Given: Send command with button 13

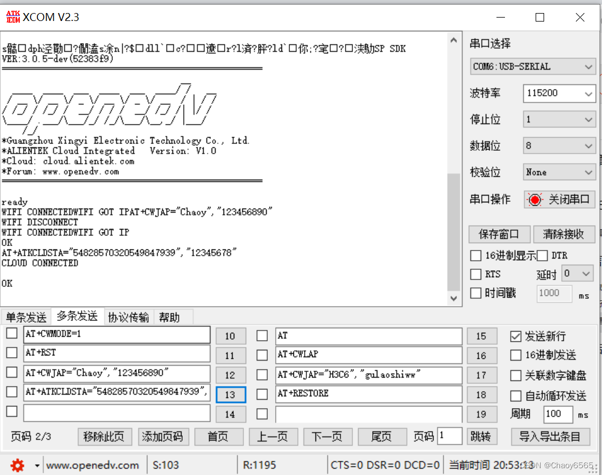Looking at the screenshot, I should pyautogui.click(x=231, y=395).
